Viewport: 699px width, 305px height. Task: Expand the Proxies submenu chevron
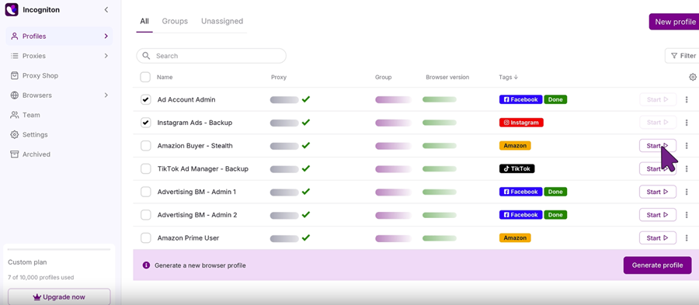pyautogui.click(x=106, y=56)
